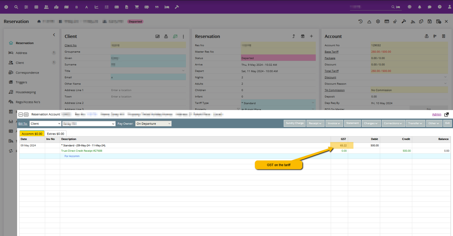
Task: Expand the Receipt dropdown button
Action: pyautogui.click(x=315, y=123)
